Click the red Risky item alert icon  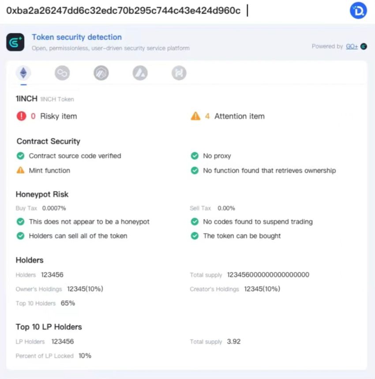tap(21, 116)
